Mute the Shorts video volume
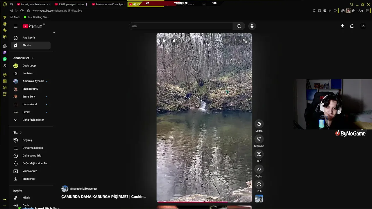 click(175, 41)
